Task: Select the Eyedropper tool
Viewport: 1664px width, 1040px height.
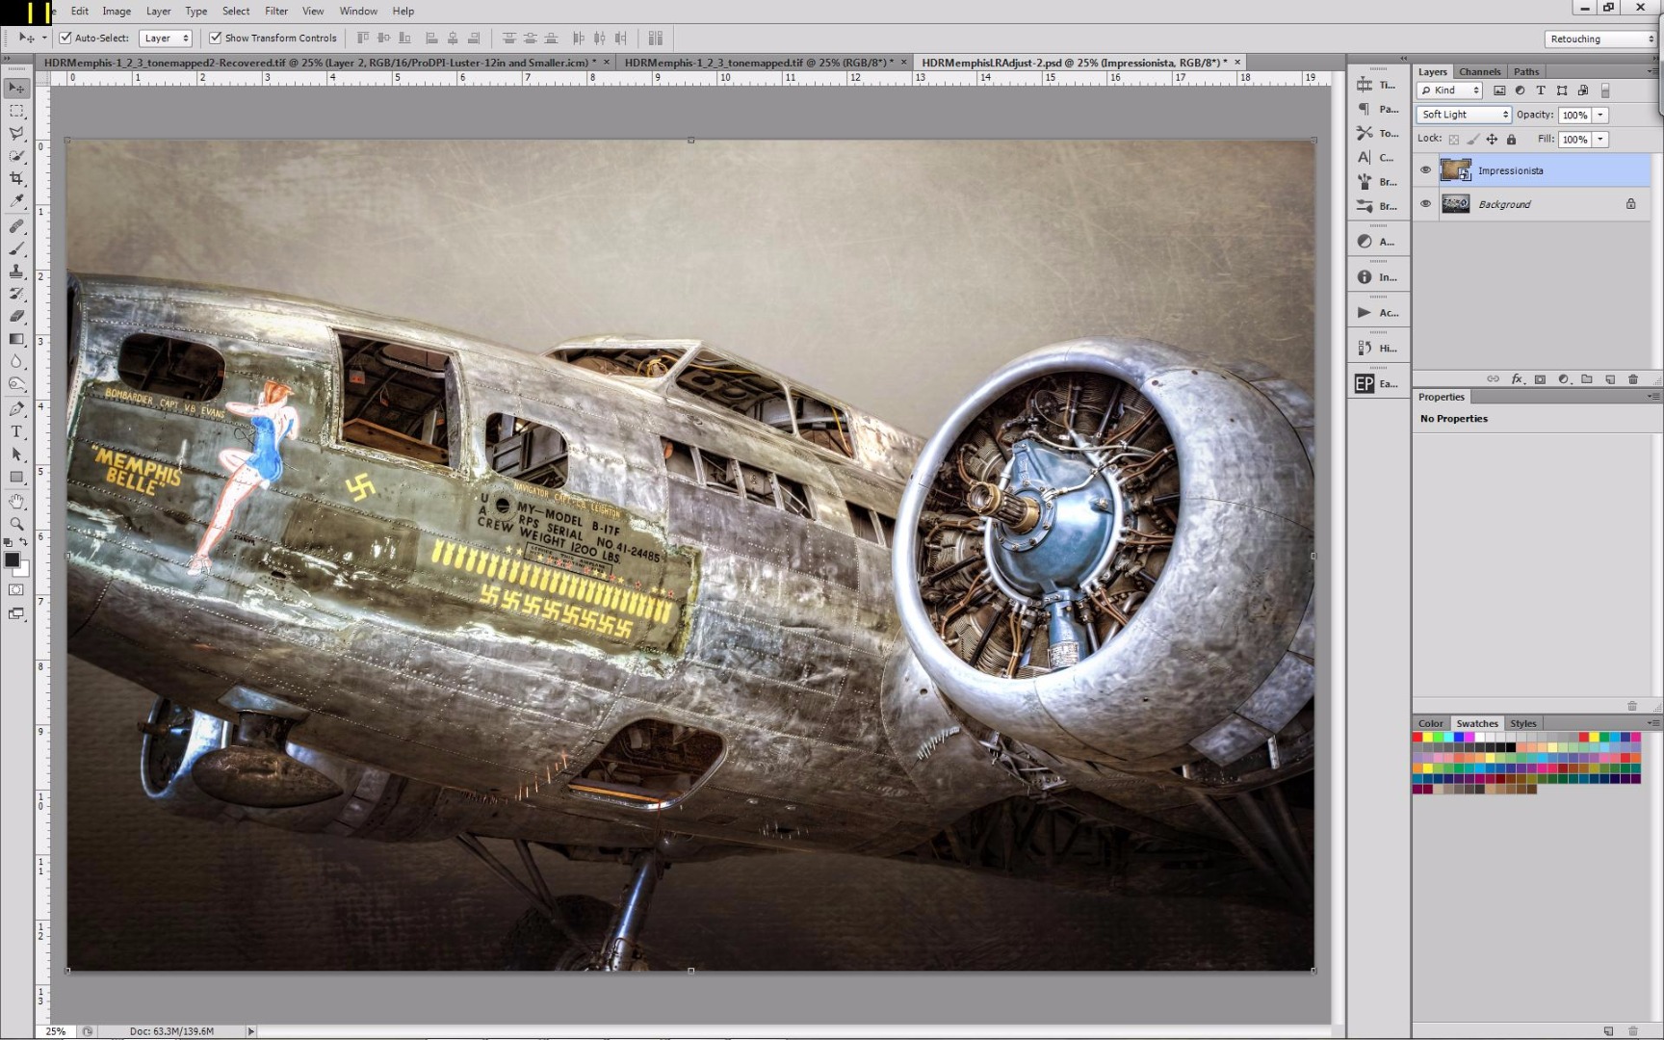Action: click(16, 201)
